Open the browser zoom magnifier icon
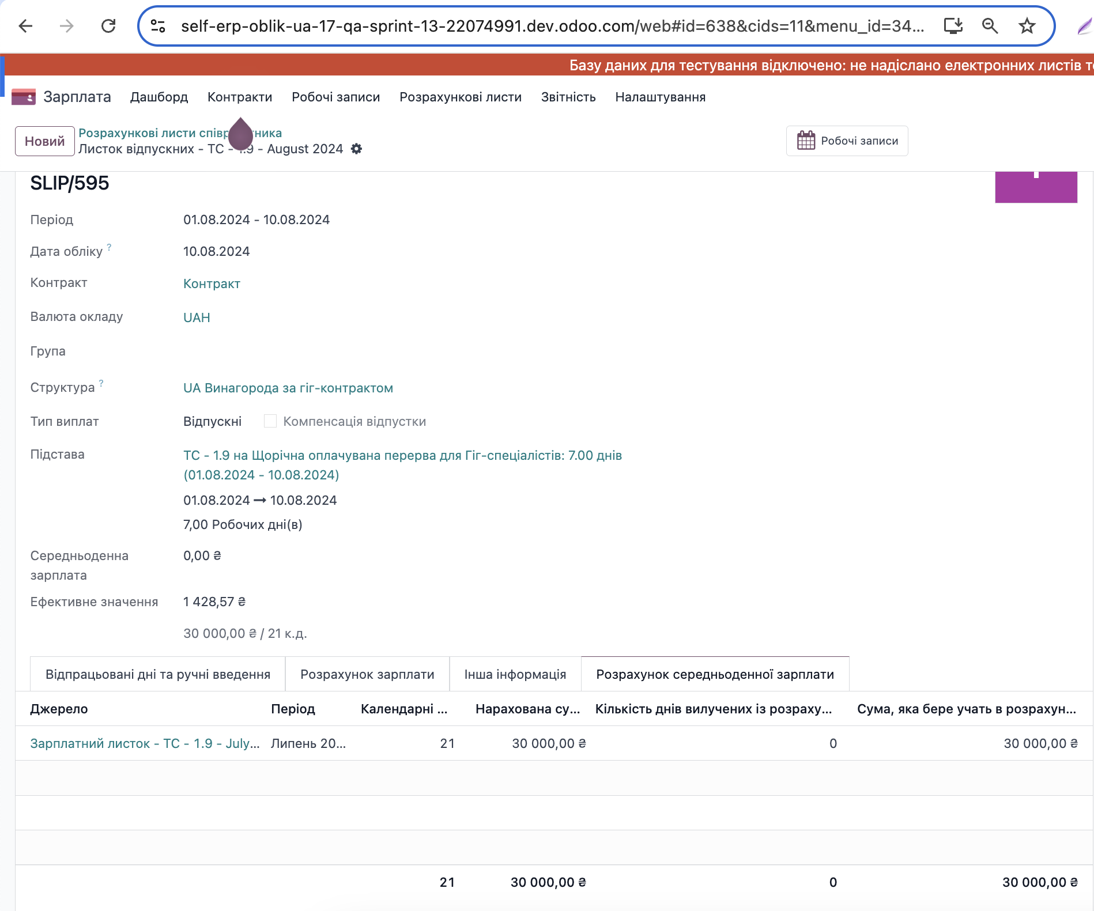The width and height of the screenshot is (1094, 911). coord(990,26)
